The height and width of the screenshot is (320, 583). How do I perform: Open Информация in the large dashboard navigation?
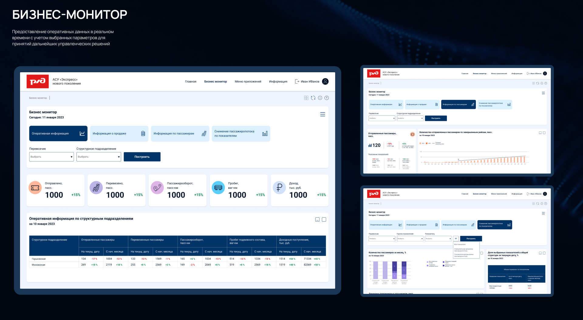click(x=278, y=82)
